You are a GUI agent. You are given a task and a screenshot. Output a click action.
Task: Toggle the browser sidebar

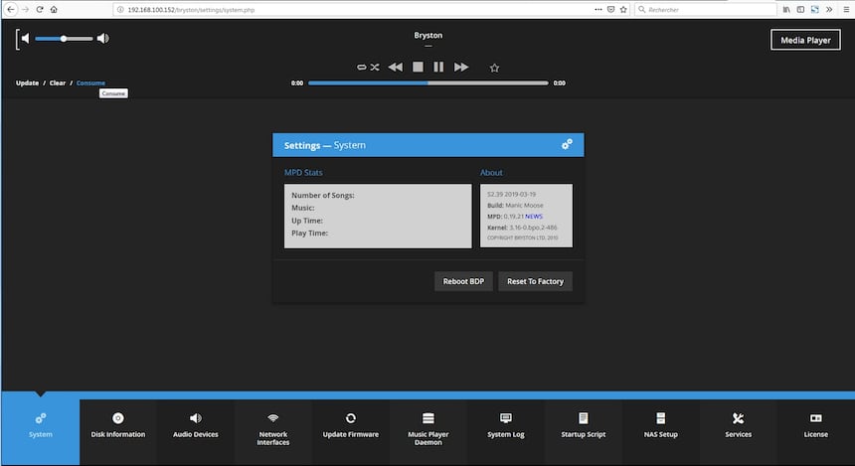click(x=800, y=9)
